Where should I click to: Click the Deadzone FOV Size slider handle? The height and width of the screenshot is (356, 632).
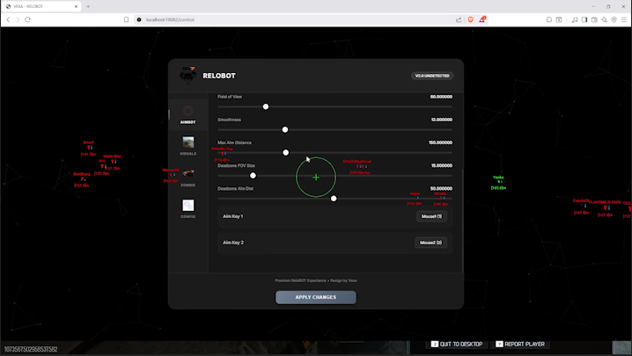point(253,176)
